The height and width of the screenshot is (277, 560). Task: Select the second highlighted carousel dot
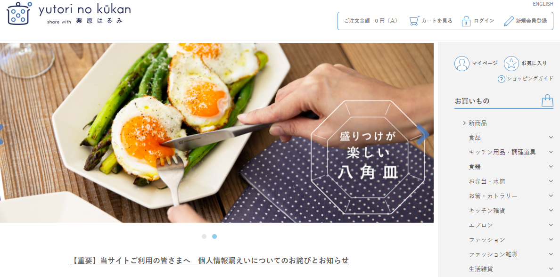[x=214, y=236]
